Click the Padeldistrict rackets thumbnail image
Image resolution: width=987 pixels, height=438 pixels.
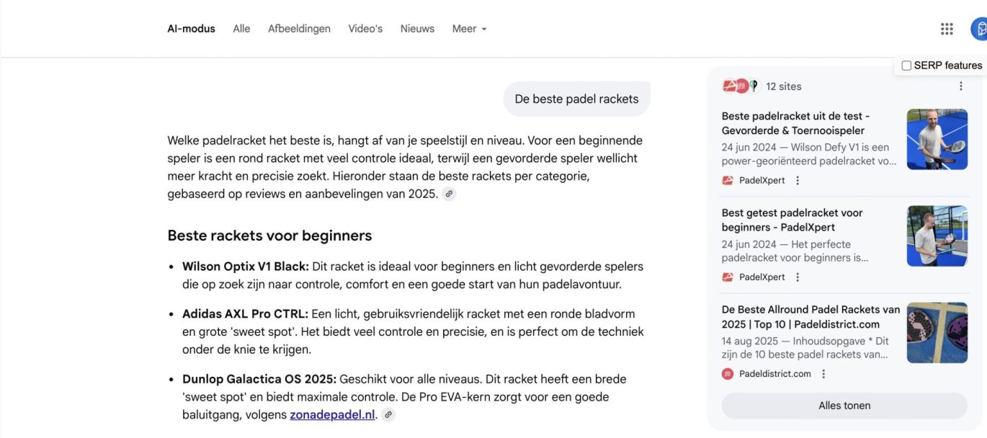pyautogui.click(x=937, y=333)
